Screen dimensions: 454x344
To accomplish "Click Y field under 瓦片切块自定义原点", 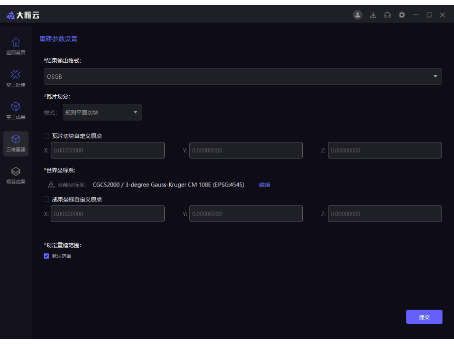I will pyautogui.click(x=246, y=150).
